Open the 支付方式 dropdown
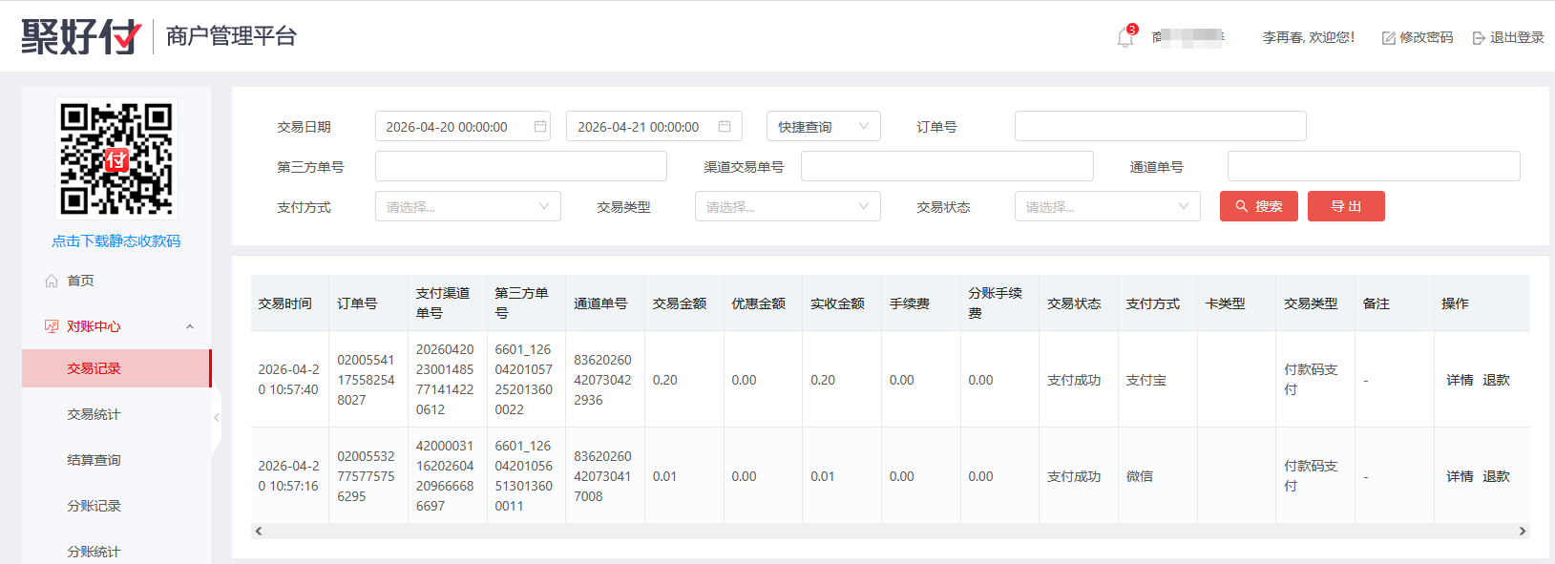The width and height of the screenshot is (1555, 564). [468, 206]
